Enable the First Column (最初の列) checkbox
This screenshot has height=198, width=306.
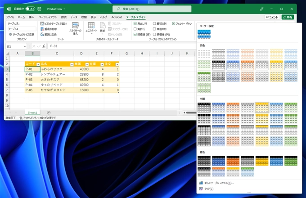coord(154,23)
